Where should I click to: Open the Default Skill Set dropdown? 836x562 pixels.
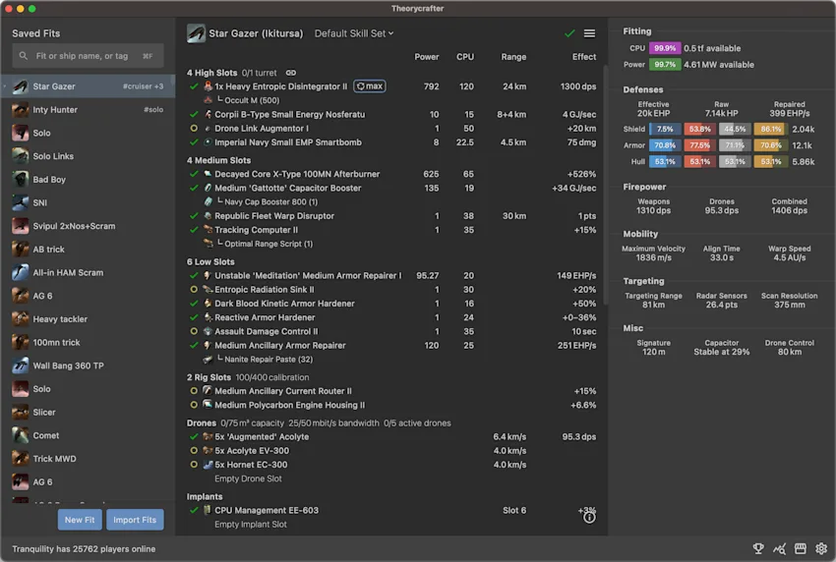pos(354,33)
